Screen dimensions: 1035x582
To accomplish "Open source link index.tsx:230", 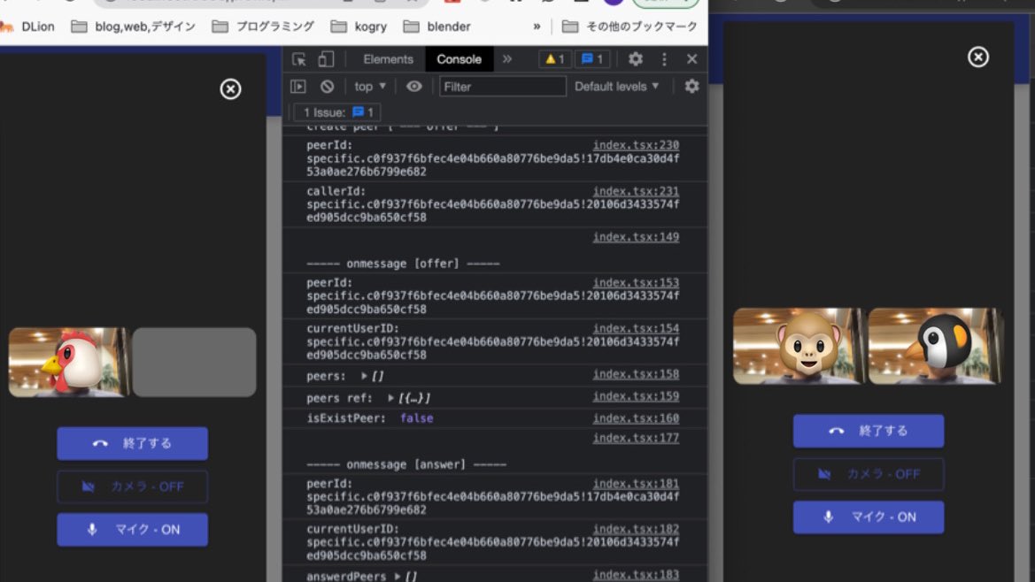I will [636, 145].
